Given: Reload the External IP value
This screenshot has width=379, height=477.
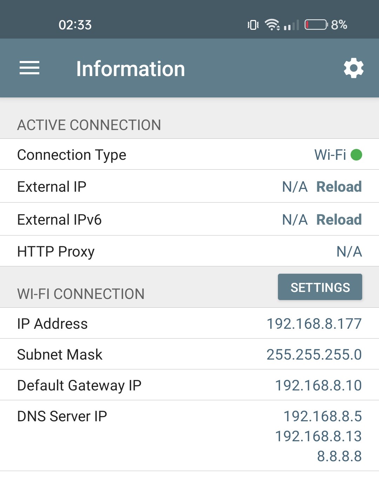Looking at the screenshot, I should coord(339,186).
